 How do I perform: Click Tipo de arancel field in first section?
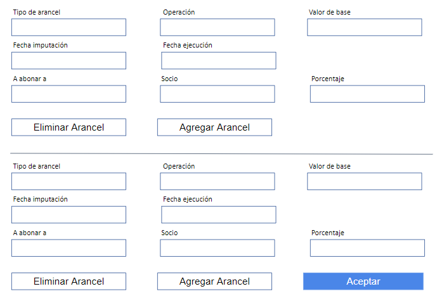pos(68,27)
